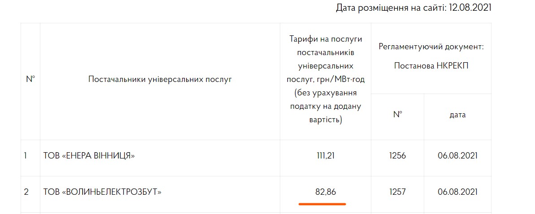Select the "ТОВ «ЕНЕРА ВІННИЦЯ»" supplier cell

89,156
